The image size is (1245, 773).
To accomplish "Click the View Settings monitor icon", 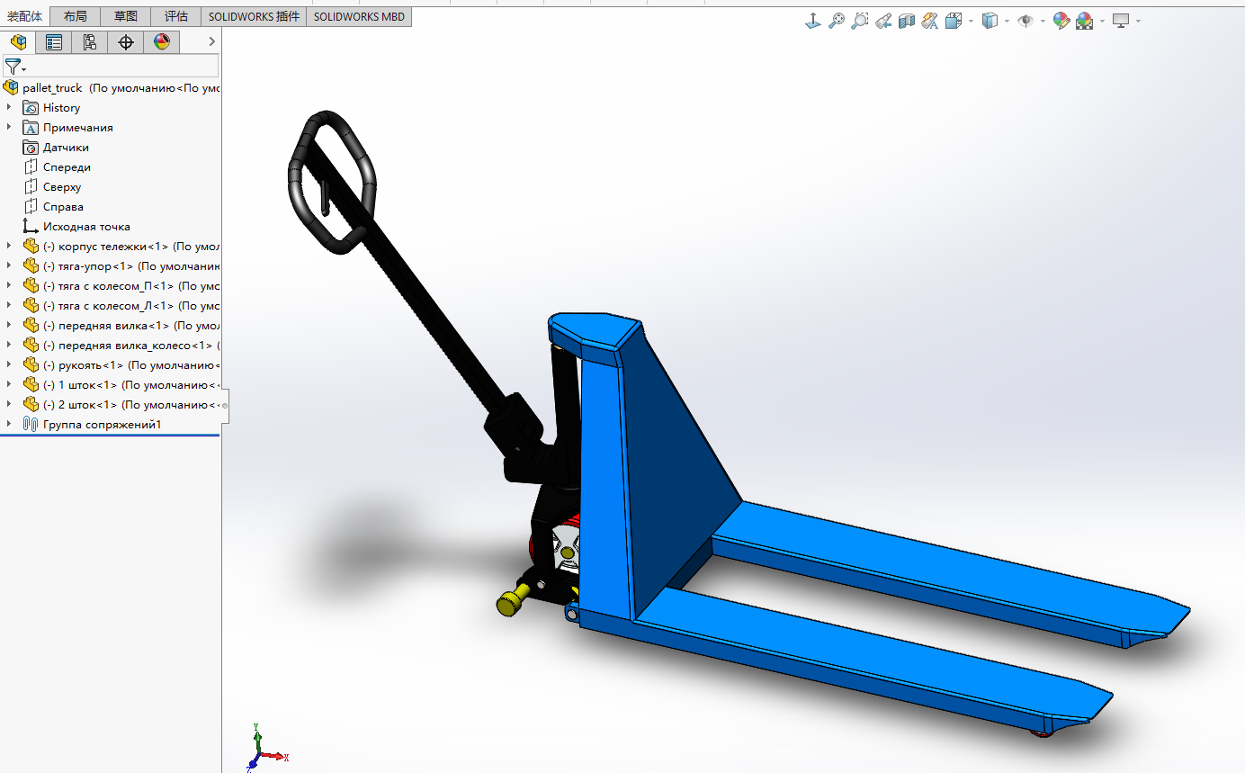I will [1121, 21].
